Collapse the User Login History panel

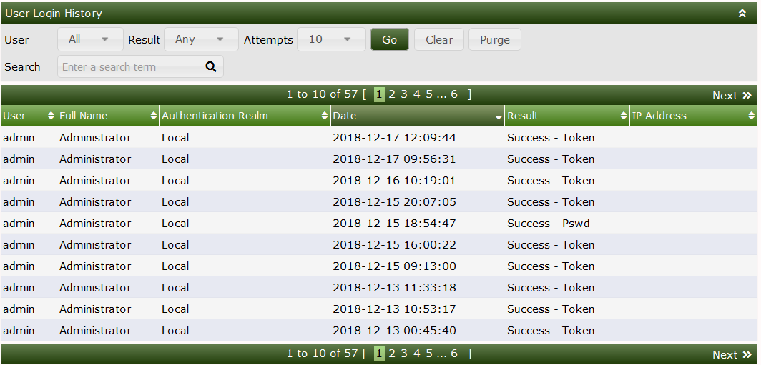click(x=742, y=14)
